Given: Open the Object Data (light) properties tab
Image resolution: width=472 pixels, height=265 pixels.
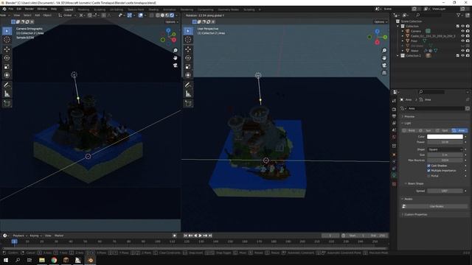Looking at the screenshot, I should [x=394, y=175].
